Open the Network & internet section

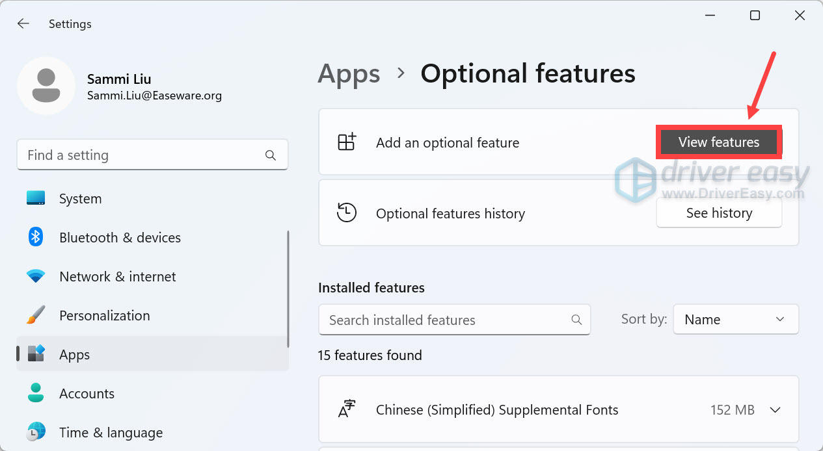click(117, 277)
